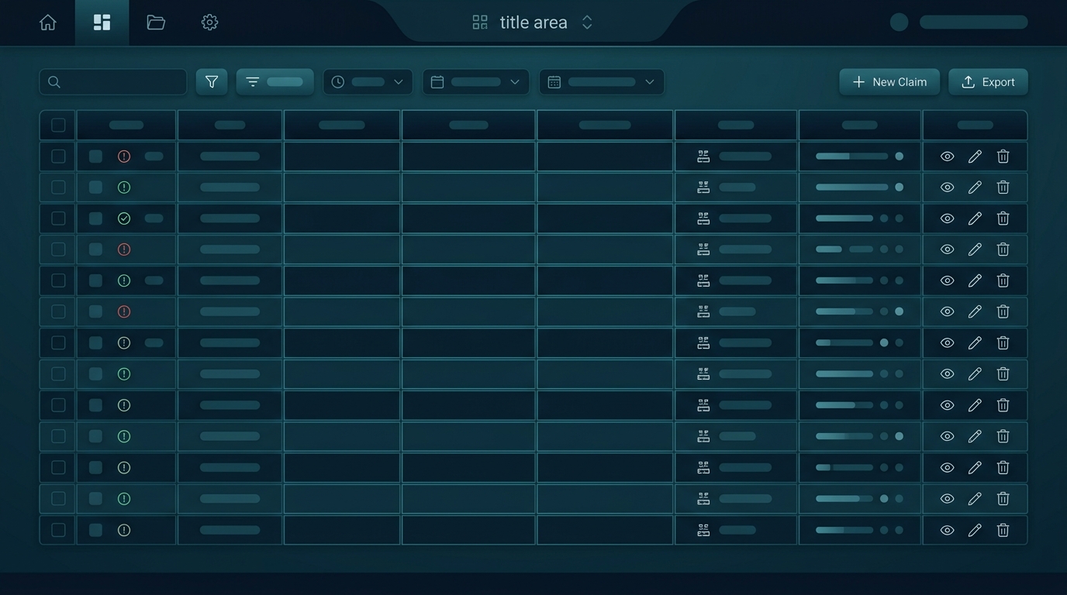Open the clock time filter dropdown
1067x595 pixels.
click(368, 82)
